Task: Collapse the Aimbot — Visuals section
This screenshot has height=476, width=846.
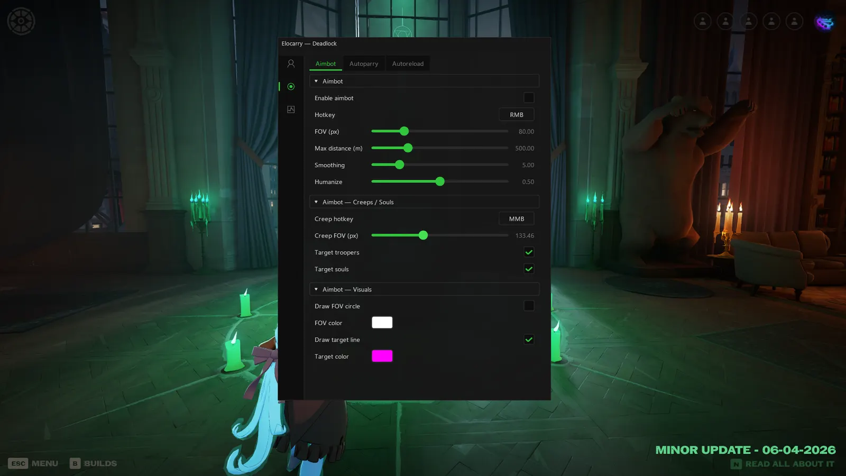Action: (424, 289)
